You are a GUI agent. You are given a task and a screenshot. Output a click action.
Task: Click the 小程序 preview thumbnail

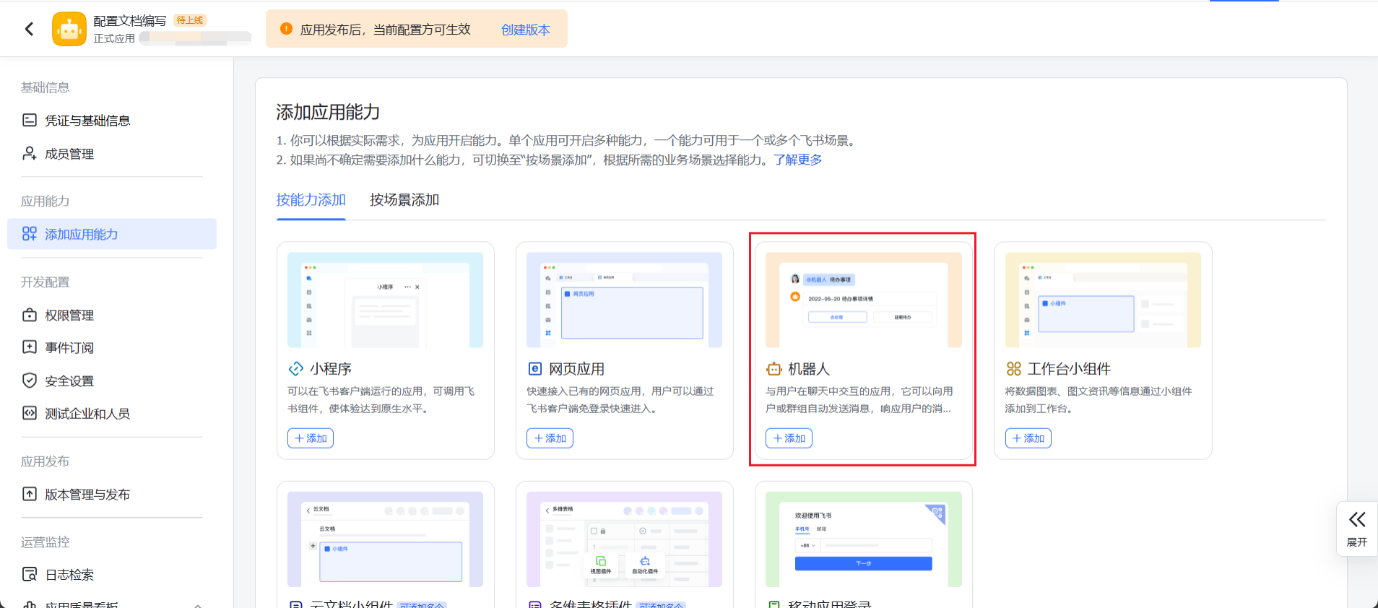pos(385,300)
